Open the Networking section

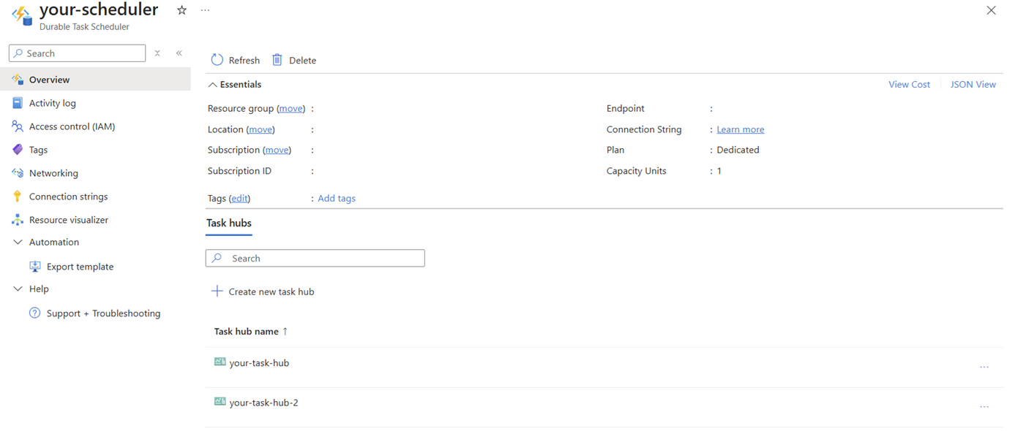tap(55, 172)
